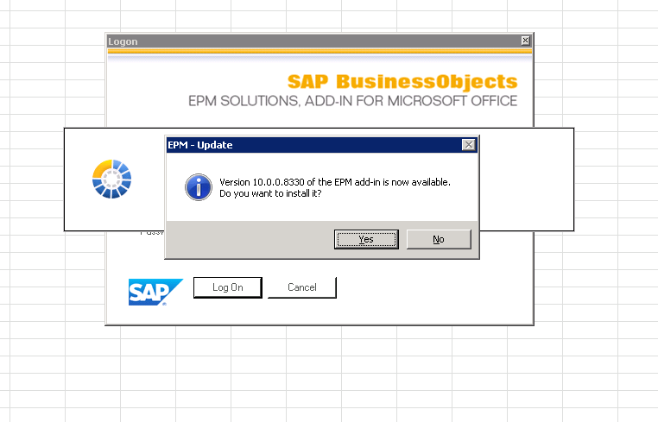This screenshot has width=658, height=422.
Task: Close the Logon window with its X
Action: tap(525, 41)
